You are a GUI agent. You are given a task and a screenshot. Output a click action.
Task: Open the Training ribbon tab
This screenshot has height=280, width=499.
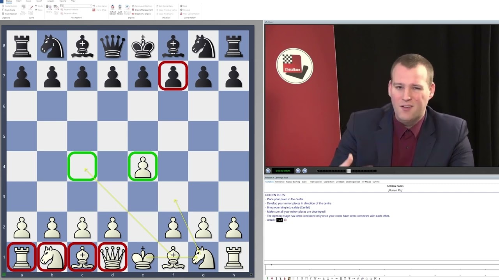[63, 1]
